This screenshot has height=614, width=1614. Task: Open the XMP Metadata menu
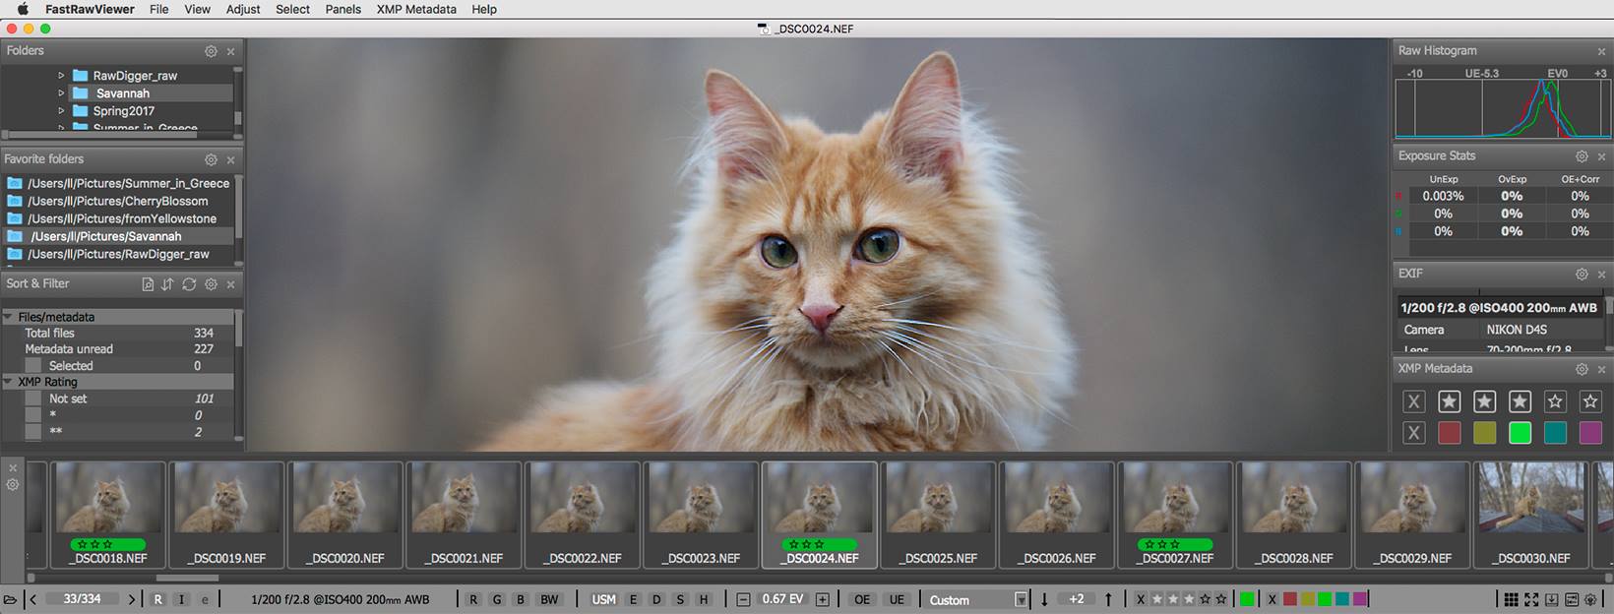tap(416, 9)
